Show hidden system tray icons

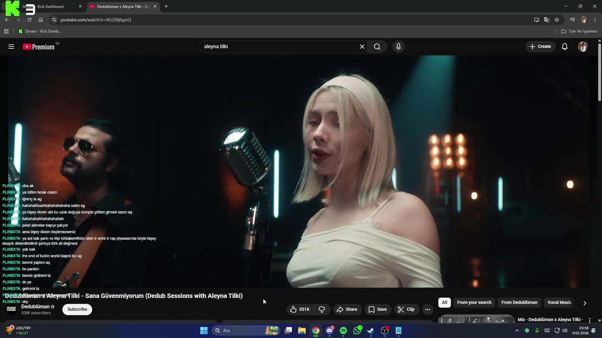click(517, 330)
